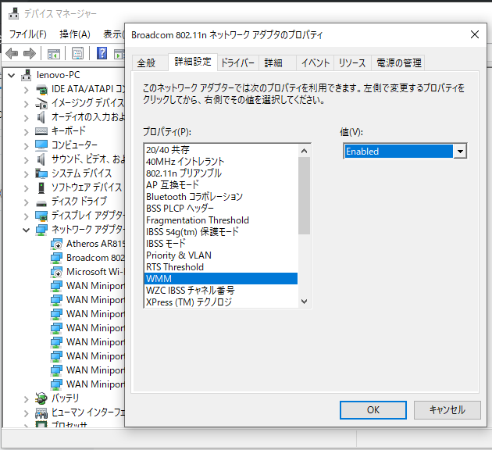Select the Fragmentation Threshold property
The width and height of the screenshot is (492, 450).
tap(221, 220)
